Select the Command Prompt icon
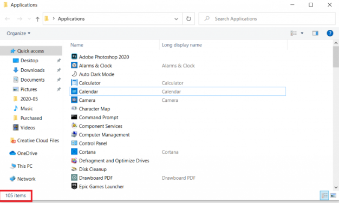The image size is (339, 203). (x=74, y=117)
